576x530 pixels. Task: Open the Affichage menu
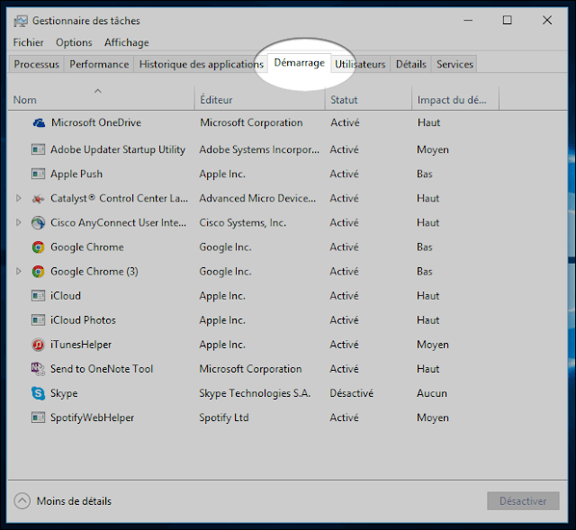coord(127,42)
